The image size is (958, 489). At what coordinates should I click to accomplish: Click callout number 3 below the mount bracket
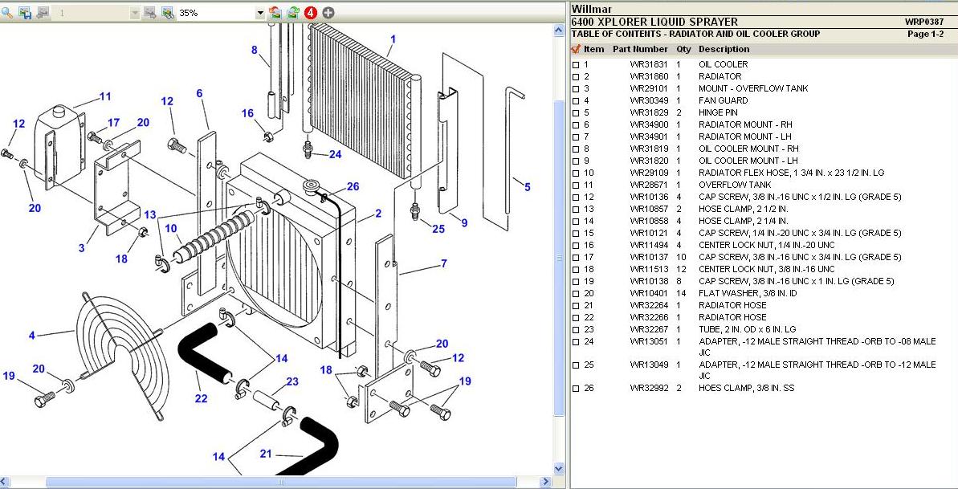click(x=81, y=247)
